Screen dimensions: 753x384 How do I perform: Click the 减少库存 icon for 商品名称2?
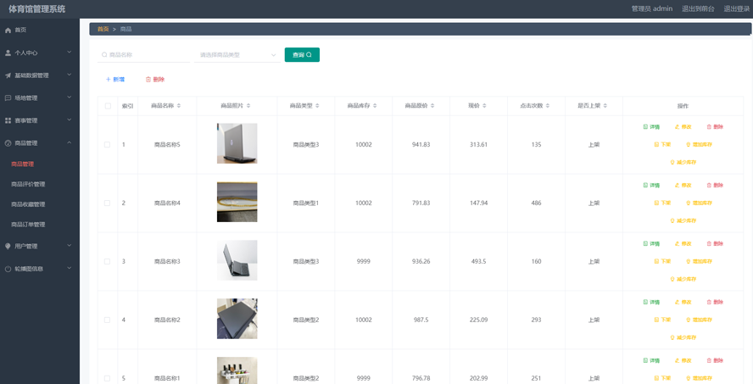672,337
